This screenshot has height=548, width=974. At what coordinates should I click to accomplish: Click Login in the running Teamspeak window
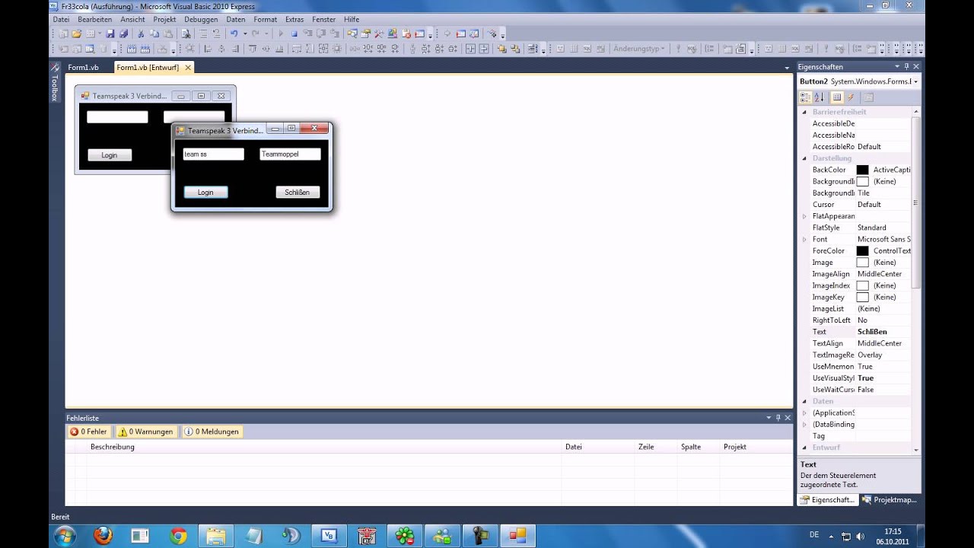[205, 192]
